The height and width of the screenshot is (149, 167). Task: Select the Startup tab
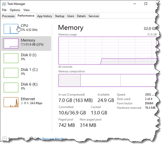pos(59,16)
